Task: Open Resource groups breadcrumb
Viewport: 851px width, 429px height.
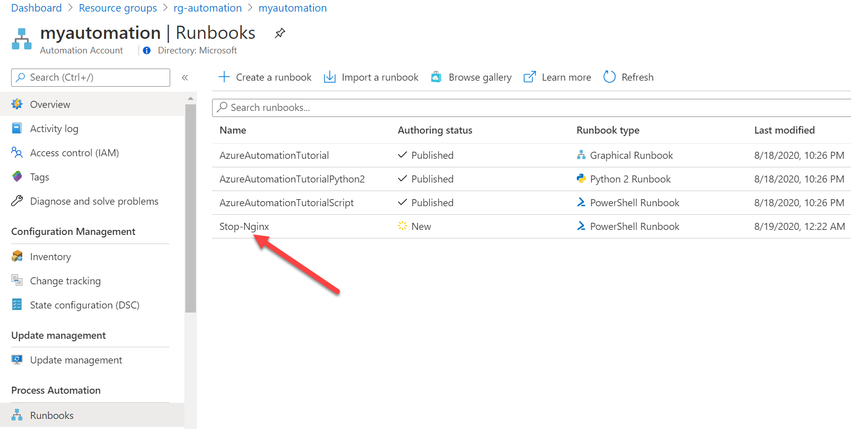Action: (118, 8)
